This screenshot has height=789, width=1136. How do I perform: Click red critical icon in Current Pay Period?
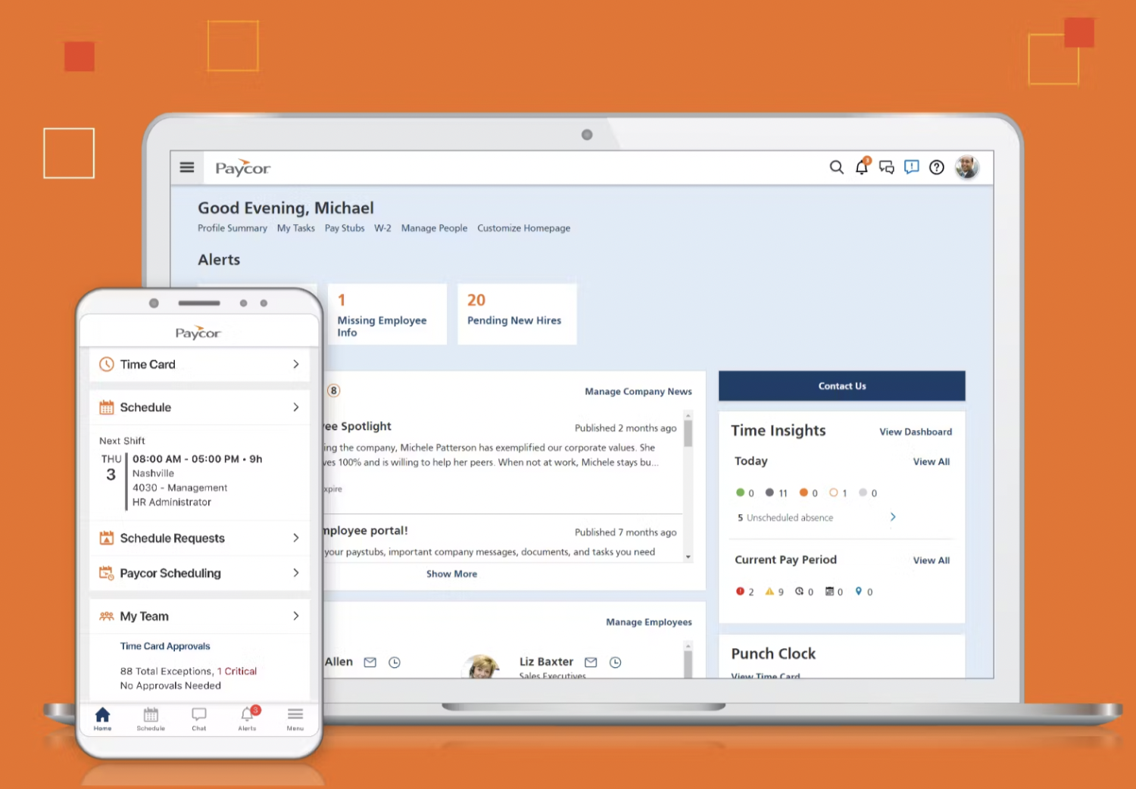point(740,591)
